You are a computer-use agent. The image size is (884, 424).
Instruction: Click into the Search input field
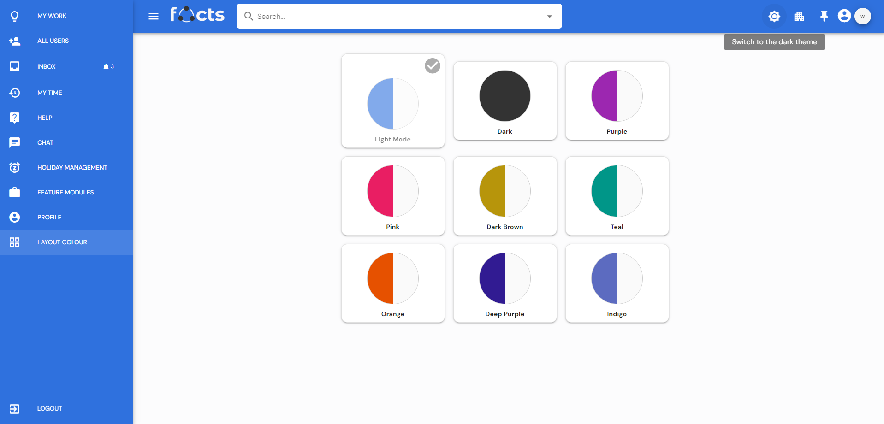pos(397,17)
